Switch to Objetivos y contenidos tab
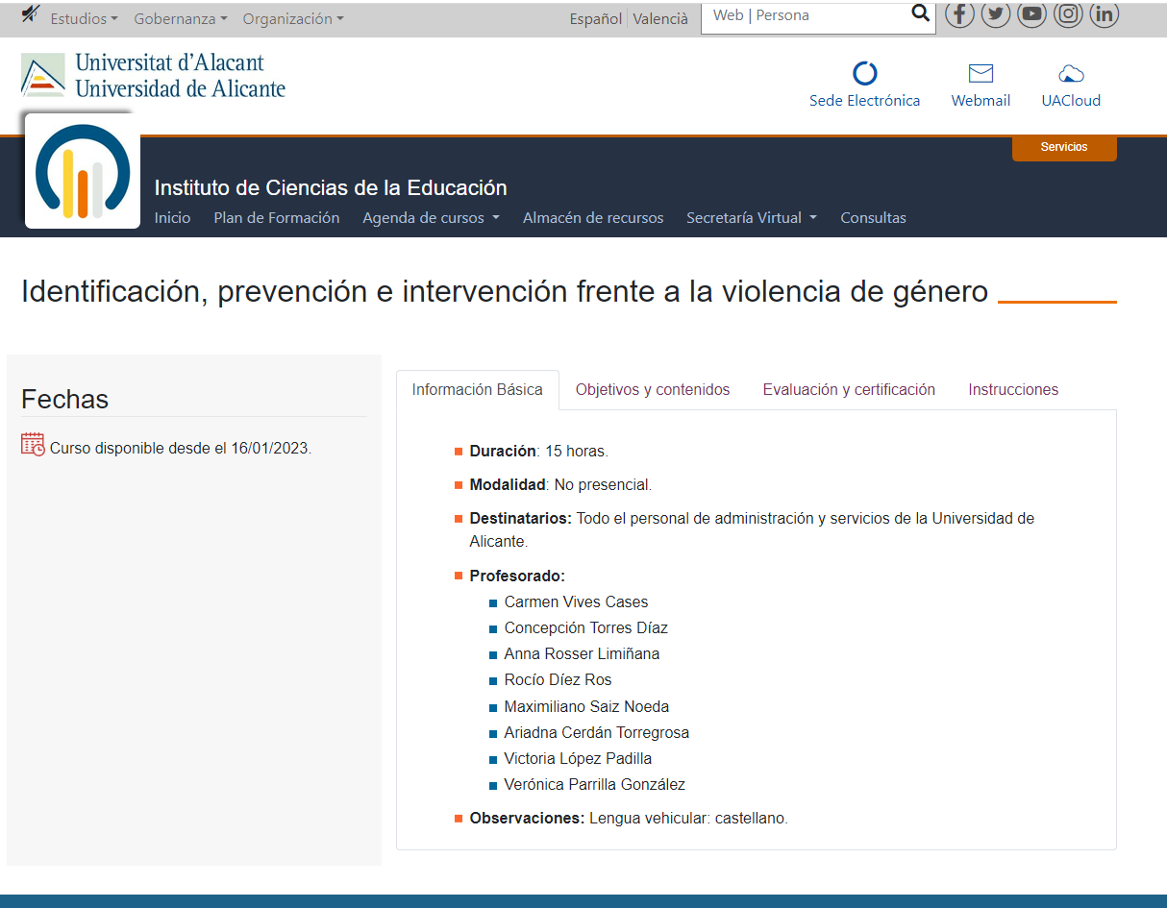This screenshot has height=908, width=1167. pos(653,390)
